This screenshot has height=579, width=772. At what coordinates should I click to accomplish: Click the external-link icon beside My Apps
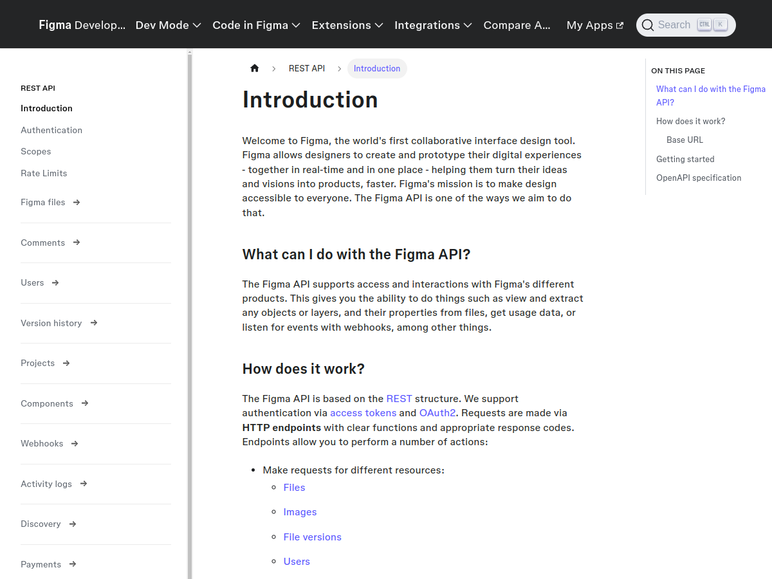(619, 24)
